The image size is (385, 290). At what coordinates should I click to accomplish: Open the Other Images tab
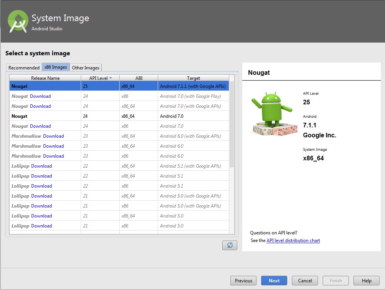point(85,68)
